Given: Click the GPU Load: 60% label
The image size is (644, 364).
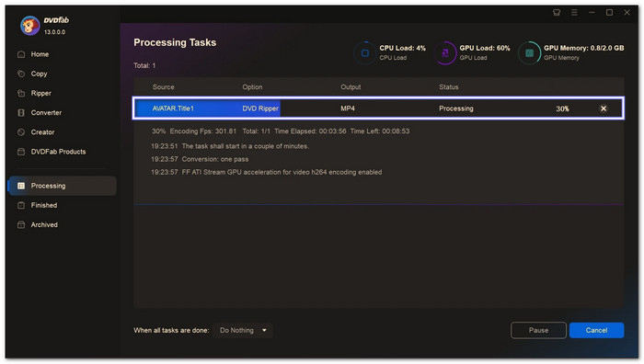Looking at the screenshot, I should (485, 48).
